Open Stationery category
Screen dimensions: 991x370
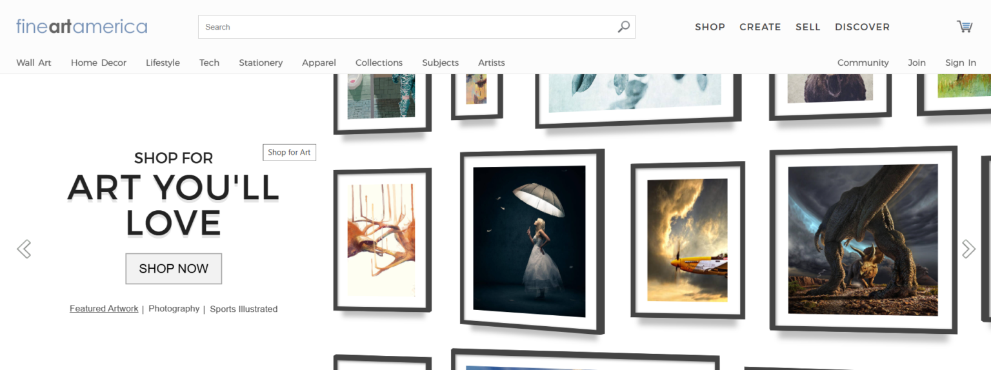(x=261, y=63)
